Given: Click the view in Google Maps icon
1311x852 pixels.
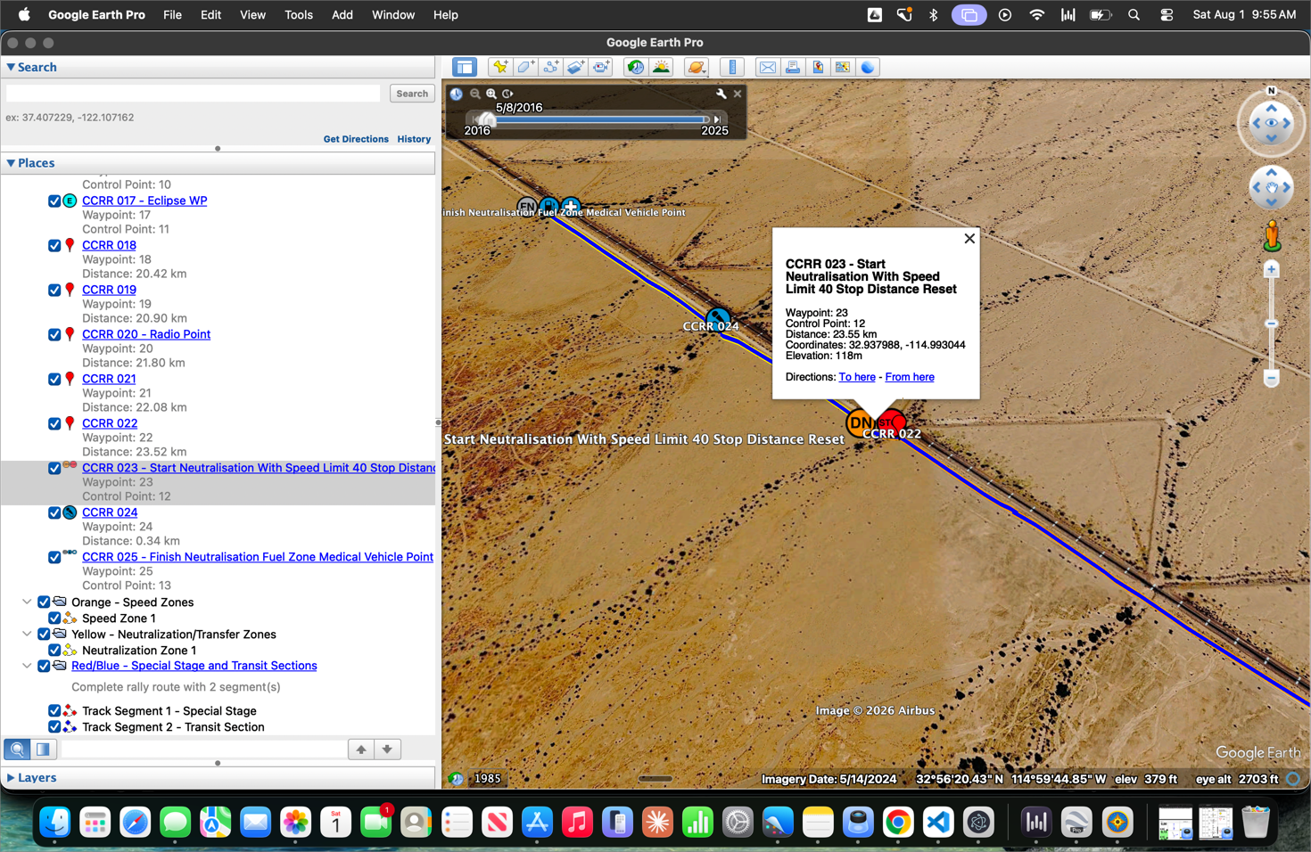Looking at the screenshot, I should pos(842,67).
